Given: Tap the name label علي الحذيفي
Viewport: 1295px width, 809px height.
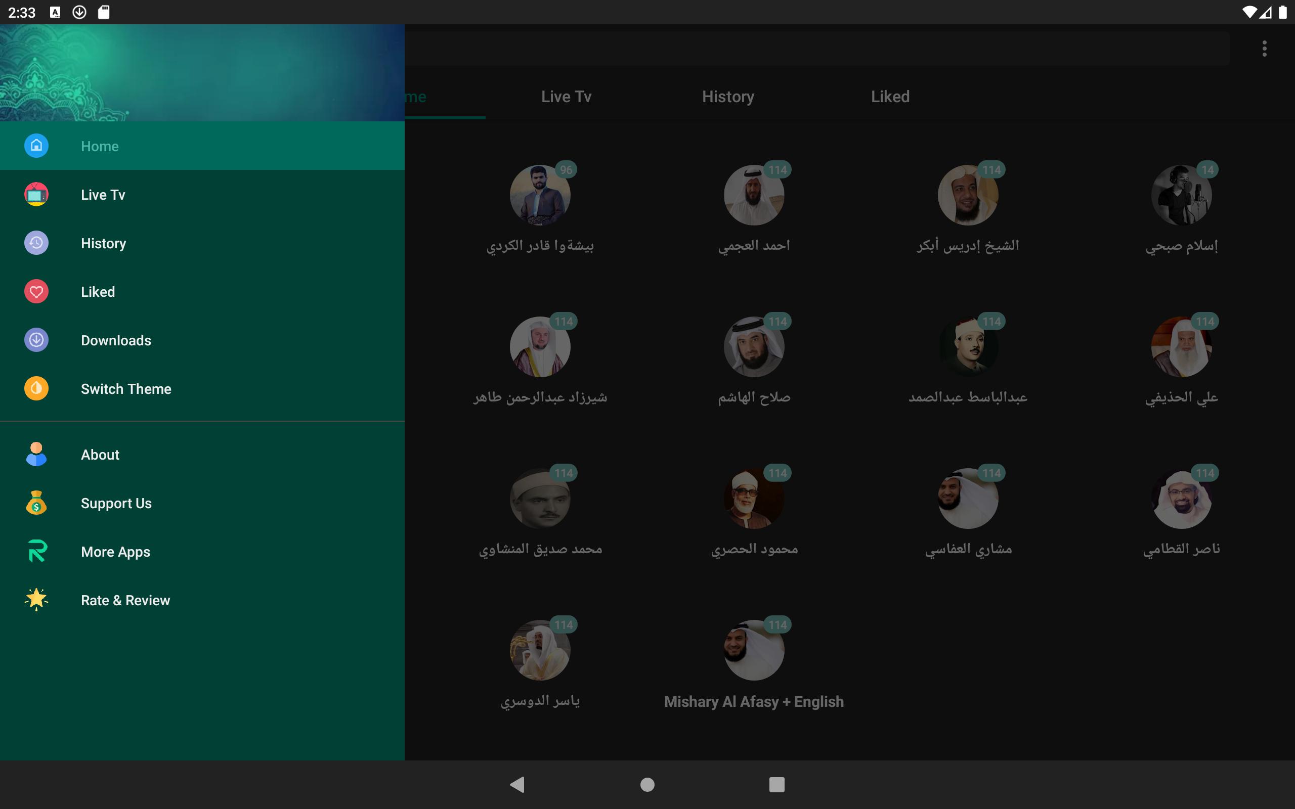Looking at the screenshot, I should [x=1182, y=397].
